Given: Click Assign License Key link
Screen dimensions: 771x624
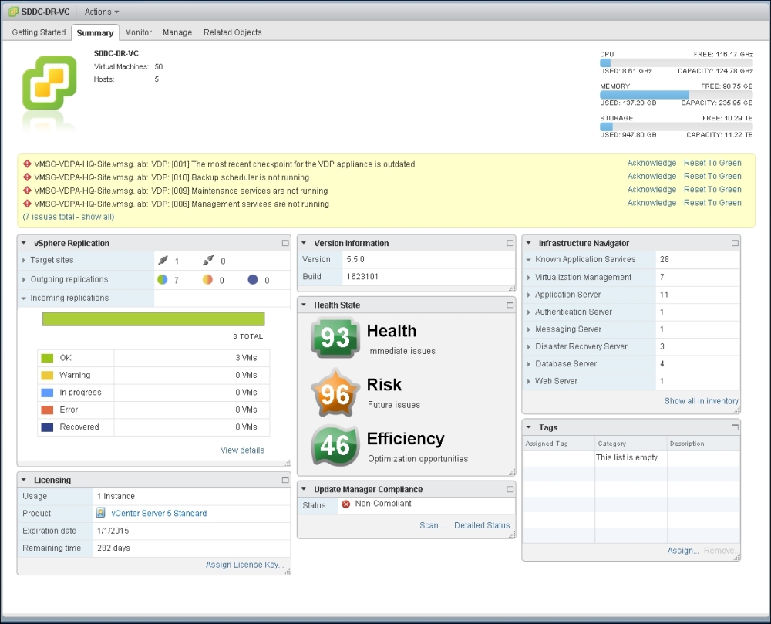Looking at the screenshot, I should 244,565.
